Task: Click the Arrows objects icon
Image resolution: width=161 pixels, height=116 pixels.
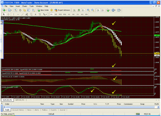Action: coord(44,14)
